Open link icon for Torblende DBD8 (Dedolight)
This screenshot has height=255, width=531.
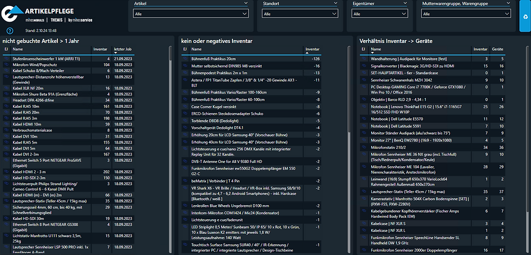[x=185, y=121]
